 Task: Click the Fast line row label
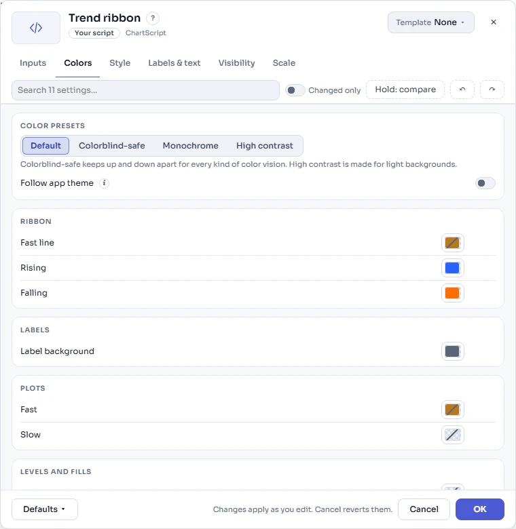click(37, 243)
